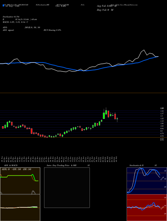Click the 'ADX & MACD' panel title
This screenshot has height=221, width=167.
tap(11, 165)
